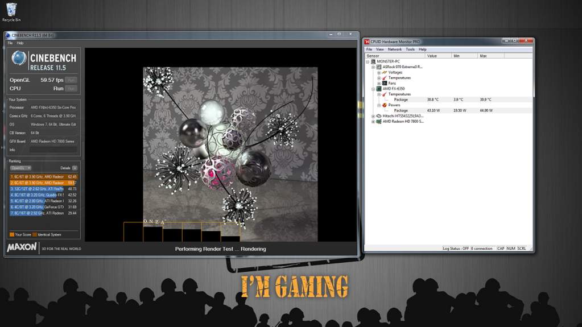Viewport: 582px width, 327px height.
Task: Select ranking entry 1 scoring 62.45
Action: [43, 177]
